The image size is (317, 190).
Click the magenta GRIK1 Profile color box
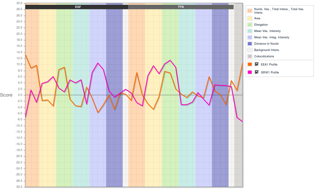coord(250,72)
